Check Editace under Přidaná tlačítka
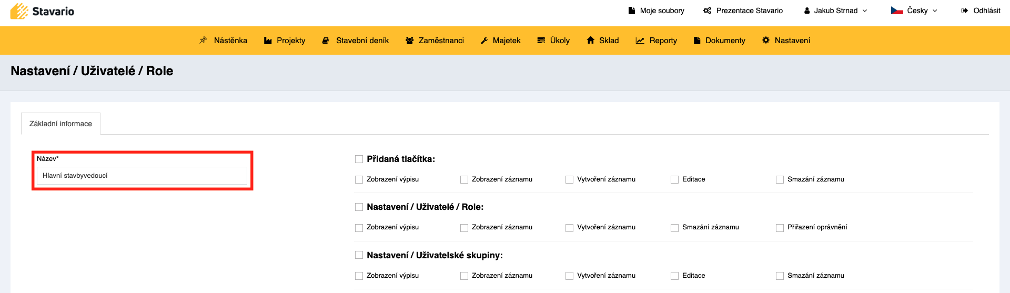The image size is (1010, 293). tap(674, 179)
